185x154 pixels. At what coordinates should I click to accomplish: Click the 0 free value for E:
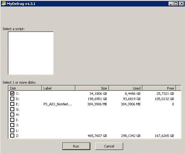click(173, 104)
